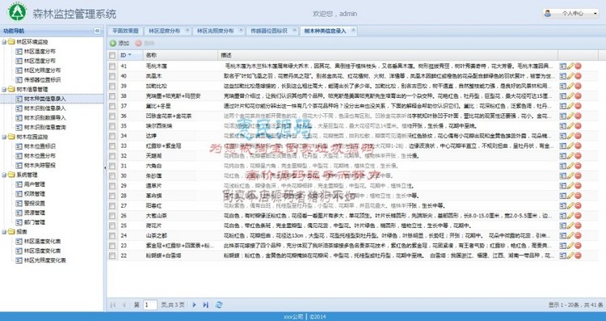Click the 六角白 name cell in row 31

point(154,166)
